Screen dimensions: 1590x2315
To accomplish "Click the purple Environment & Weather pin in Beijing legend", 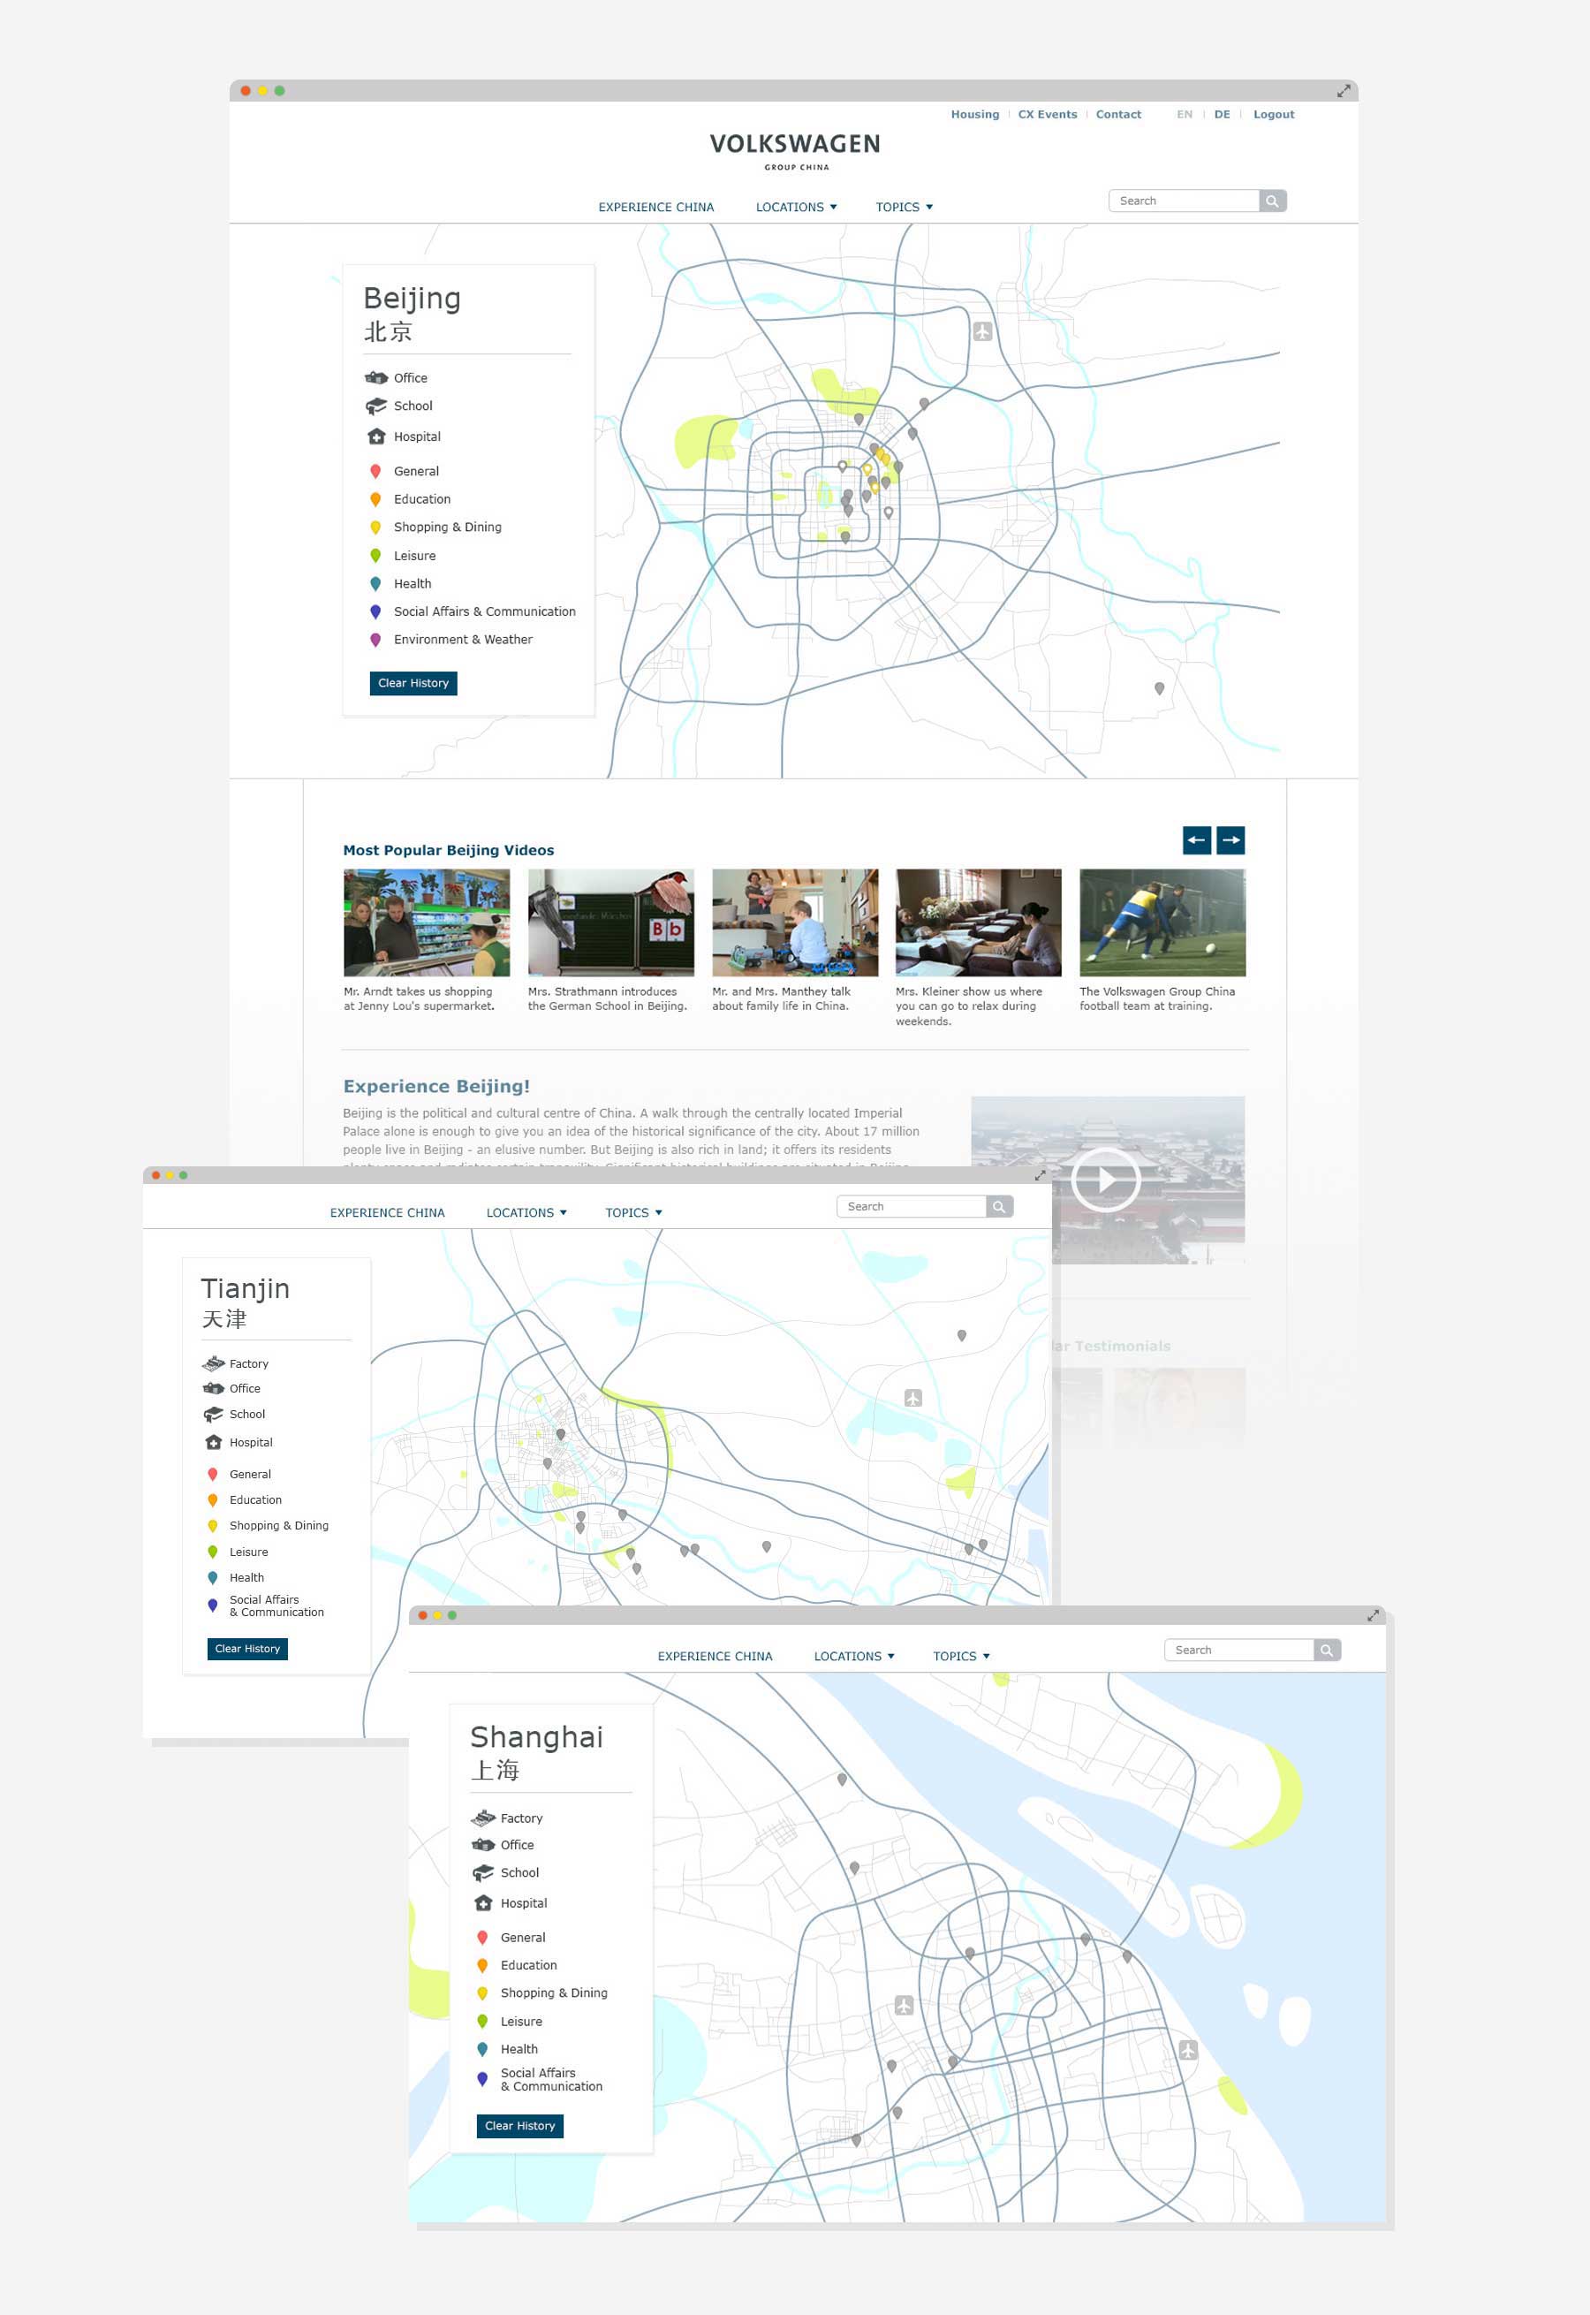I will pos(375,640).
